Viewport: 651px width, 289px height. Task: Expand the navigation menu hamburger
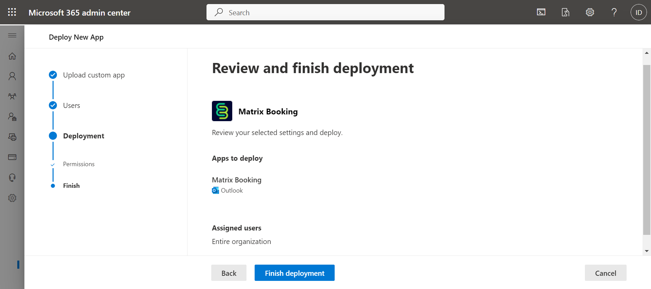(12, 36)
